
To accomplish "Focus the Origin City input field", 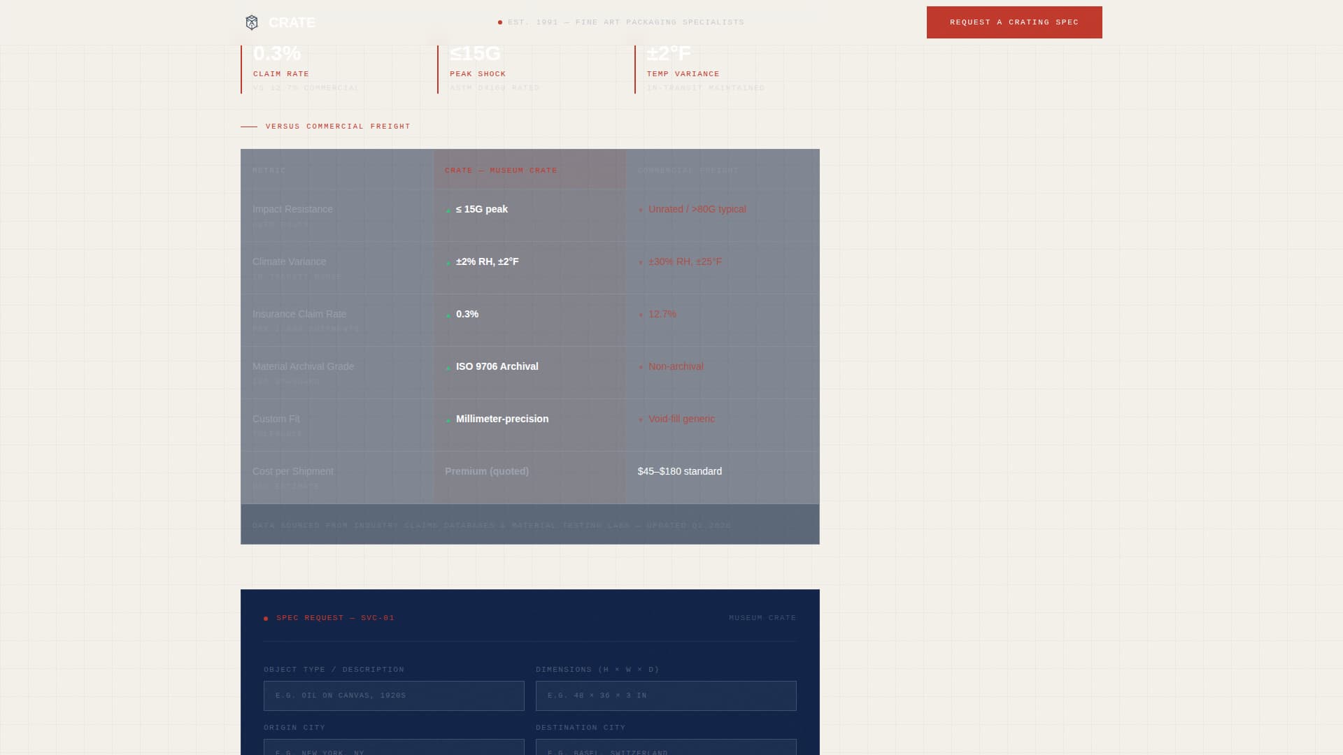I will point(394,747).
